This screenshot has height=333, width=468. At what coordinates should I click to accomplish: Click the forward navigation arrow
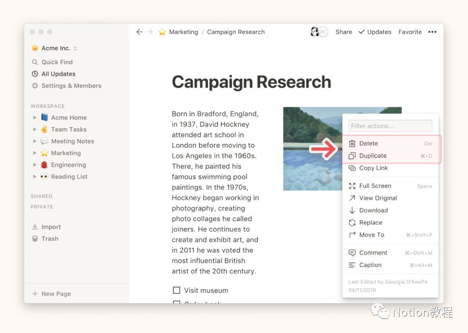pos(150,32)
